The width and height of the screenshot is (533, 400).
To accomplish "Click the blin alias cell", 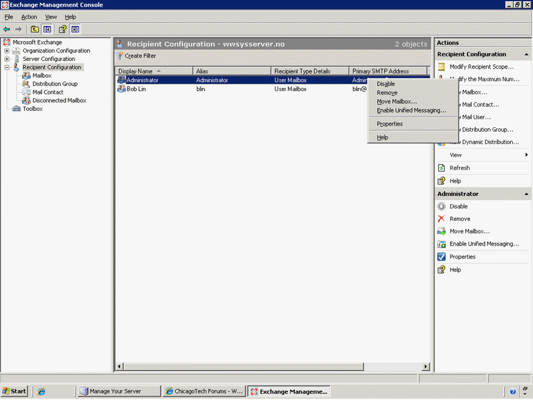I will point(200,88).
